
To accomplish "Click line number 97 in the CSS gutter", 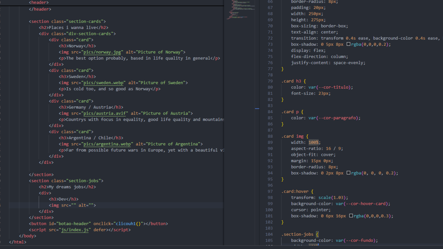I will coord(270,191).
